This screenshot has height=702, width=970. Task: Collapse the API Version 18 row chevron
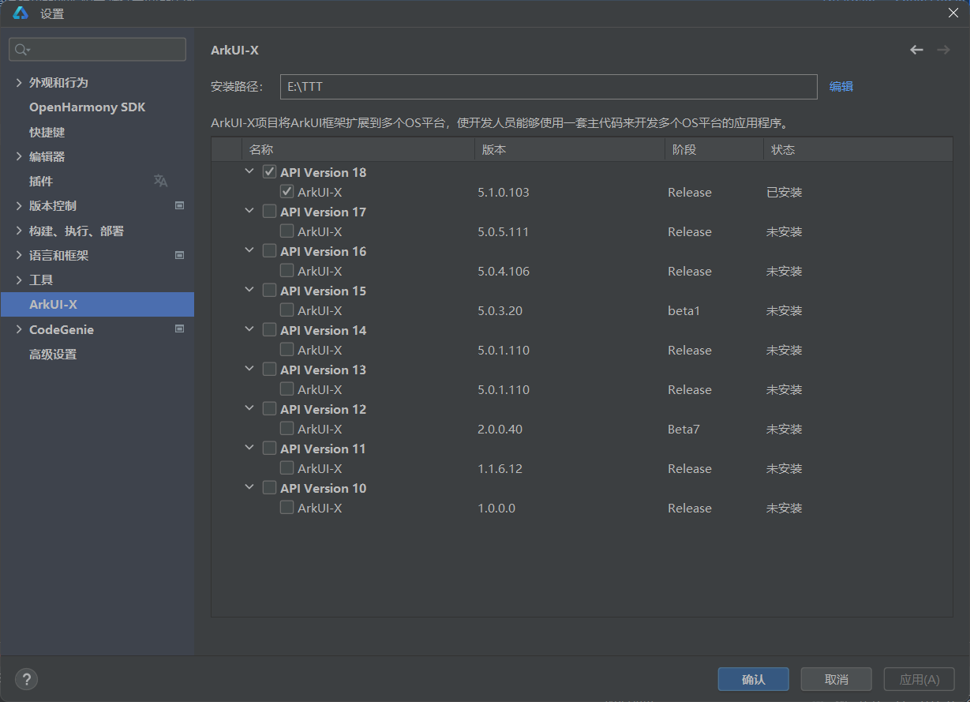[249, 171]
